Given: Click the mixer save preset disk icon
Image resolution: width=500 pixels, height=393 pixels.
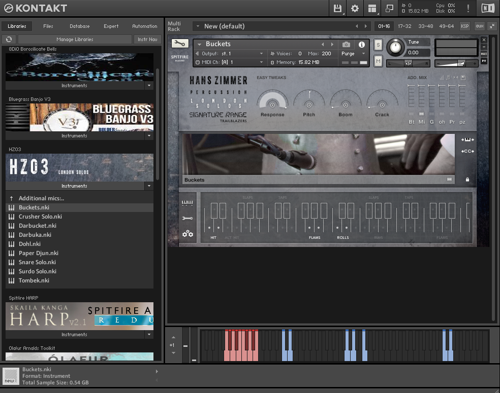Looking at the screenshot, I should coord(463,78).
